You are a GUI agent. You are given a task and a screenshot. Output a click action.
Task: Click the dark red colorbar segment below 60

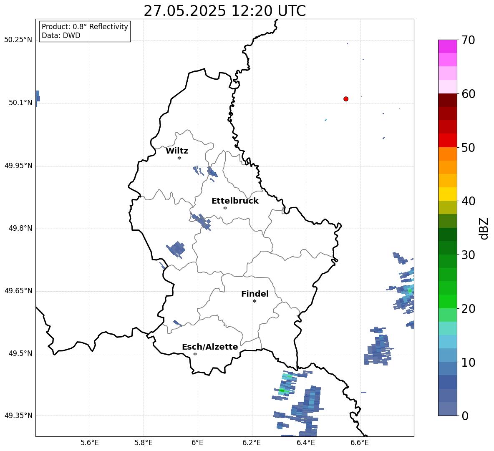pos(448,100)
